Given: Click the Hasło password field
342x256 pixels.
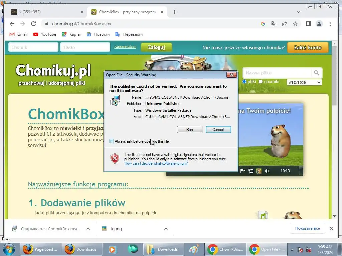Looking at the screenshot, I should click(85, 47).
